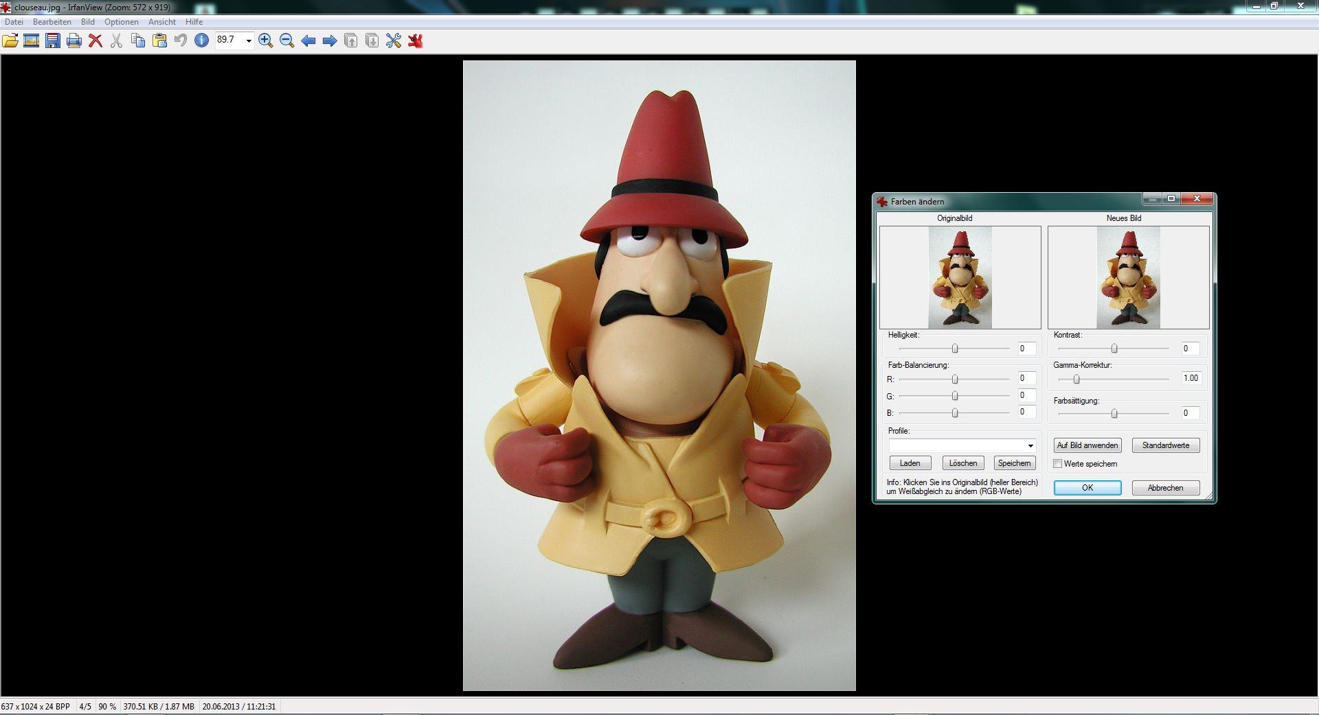The height and width of the screenshot is (715, 1319).
Task: Adjust the Kontrast slider
Action: coord(1114,349)
